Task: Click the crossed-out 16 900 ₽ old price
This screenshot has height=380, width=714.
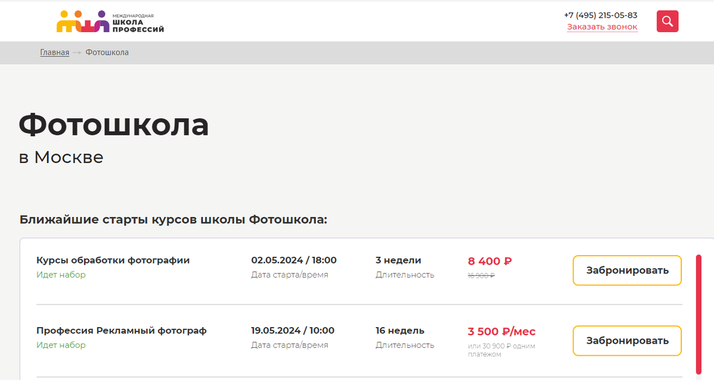Action: 483,275
